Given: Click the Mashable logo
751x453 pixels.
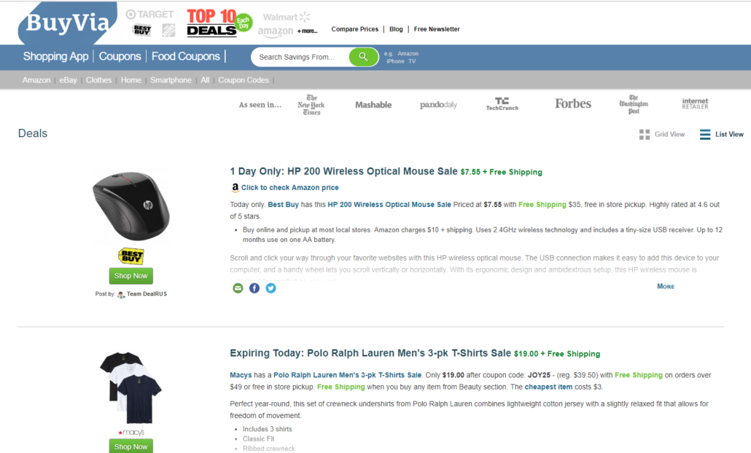Looking at the screenshot, I should pos(373,105).
